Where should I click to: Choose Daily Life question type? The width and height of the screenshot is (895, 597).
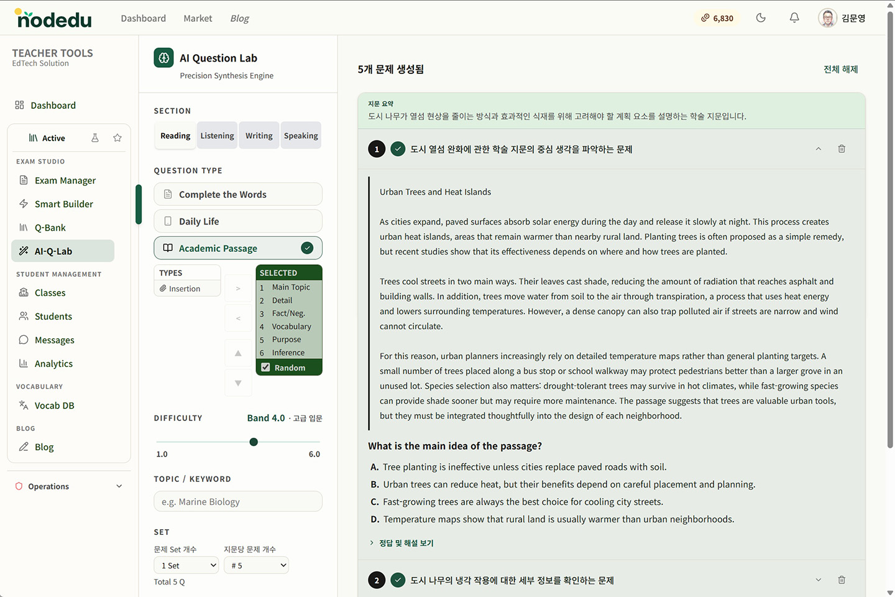point(238,221)
